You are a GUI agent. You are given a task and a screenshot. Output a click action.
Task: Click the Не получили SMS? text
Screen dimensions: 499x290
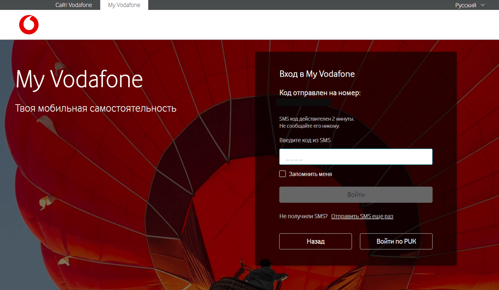pos(303,216)
